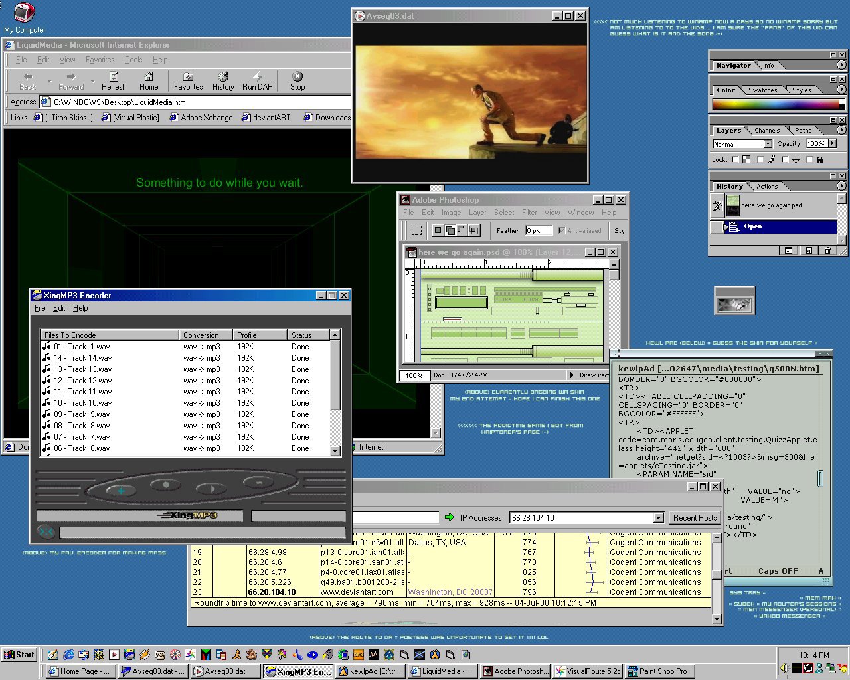Switch to kewlpAd taskbar button

point(371,671)
